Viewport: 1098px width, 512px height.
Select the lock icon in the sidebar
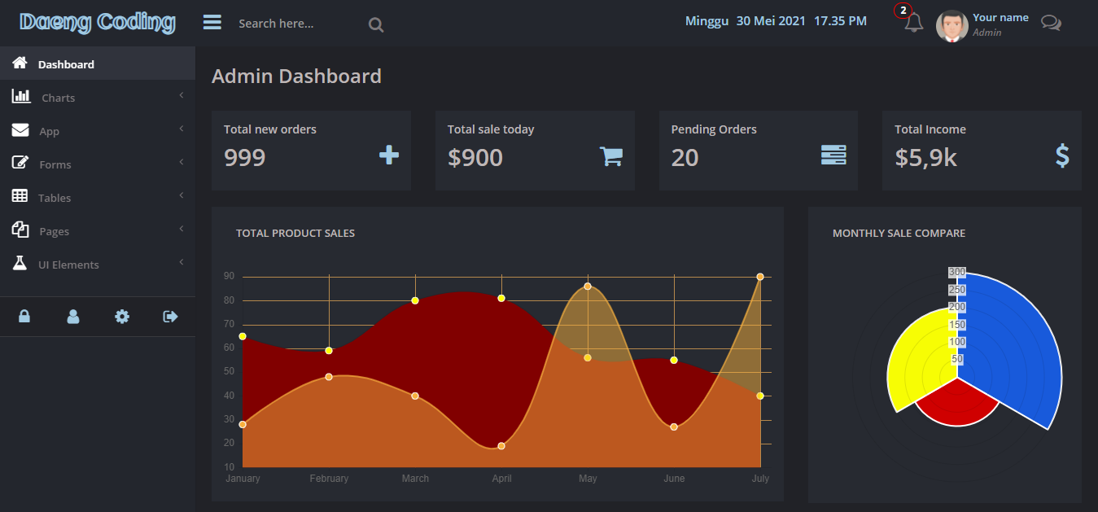[24, 316]
